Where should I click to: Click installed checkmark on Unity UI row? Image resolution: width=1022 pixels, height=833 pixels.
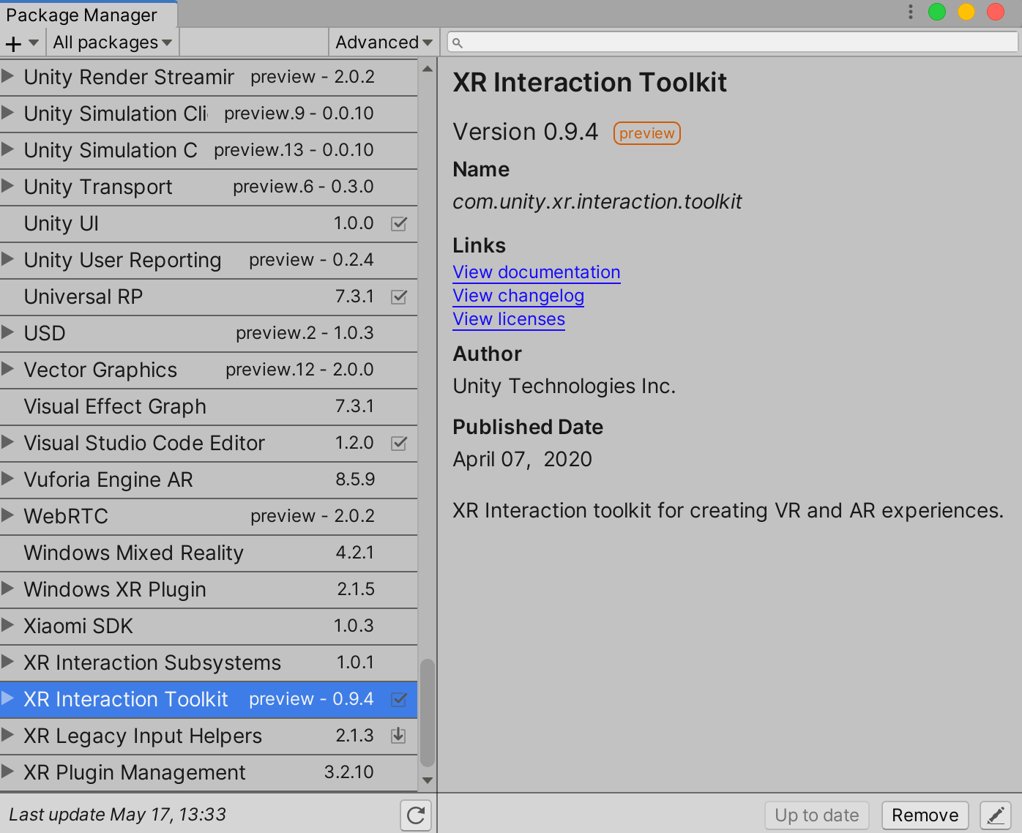[x=399, y=223]
